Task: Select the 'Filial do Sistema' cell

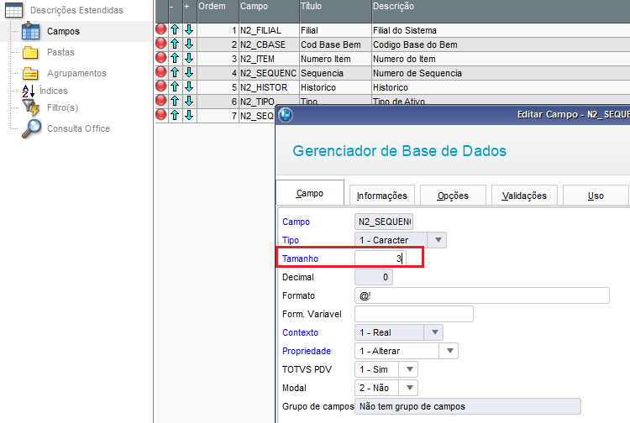Action: [501, 30]
